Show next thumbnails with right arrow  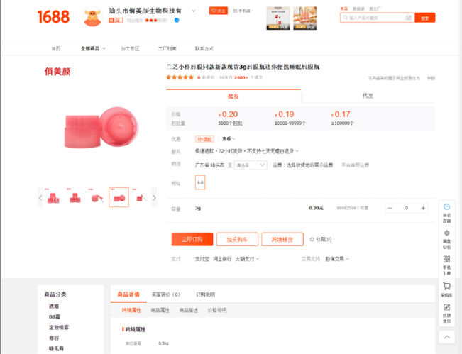pyautogui.click(x=155, y=198)
